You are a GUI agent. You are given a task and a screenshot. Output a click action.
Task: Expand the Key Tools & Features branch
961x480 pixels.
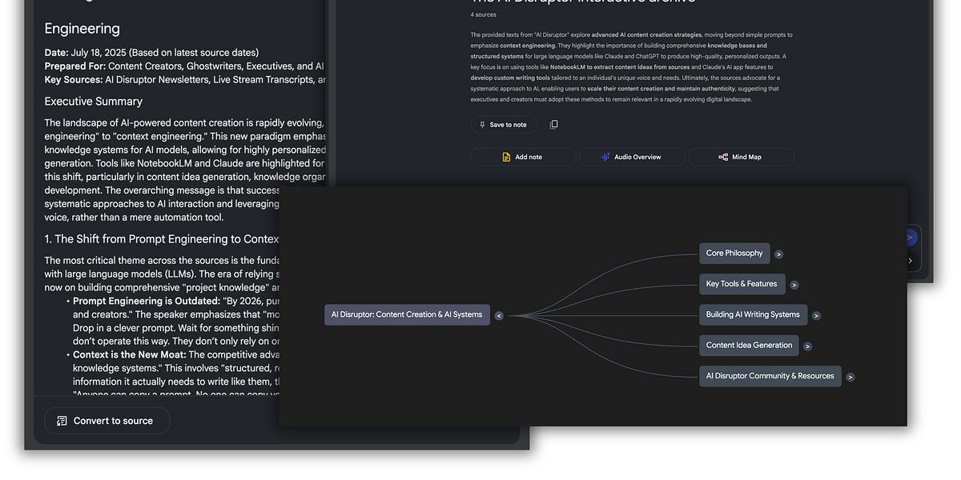[x=794, y=285]
